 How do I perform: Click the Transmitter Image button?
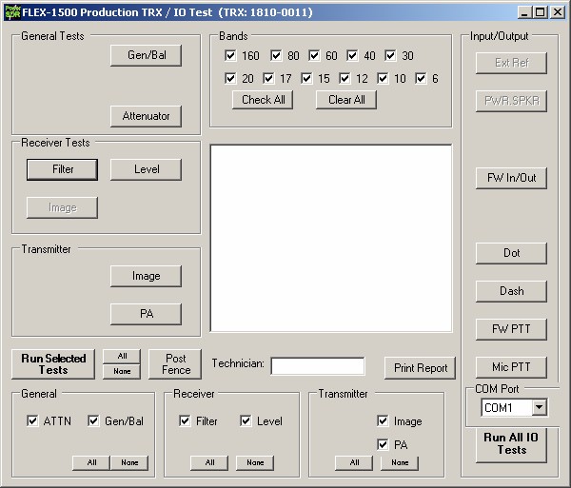[146, 276]
